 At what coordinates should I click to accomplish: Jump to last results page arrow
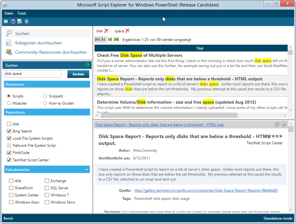[116, 39]
